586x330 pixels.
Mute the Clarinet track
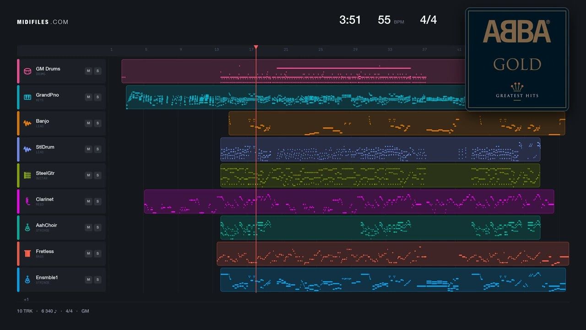[88, 202]
